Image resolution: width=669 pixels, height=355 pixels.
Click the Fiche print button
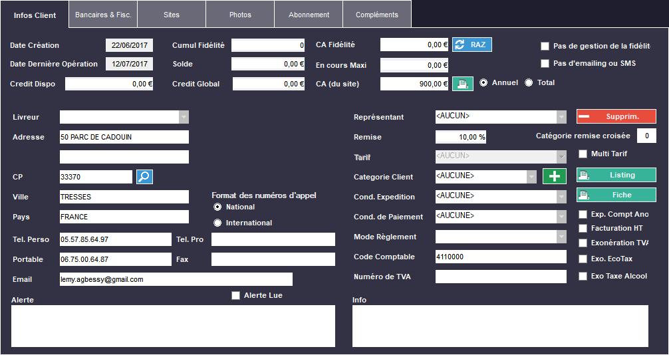coord(616,195)
